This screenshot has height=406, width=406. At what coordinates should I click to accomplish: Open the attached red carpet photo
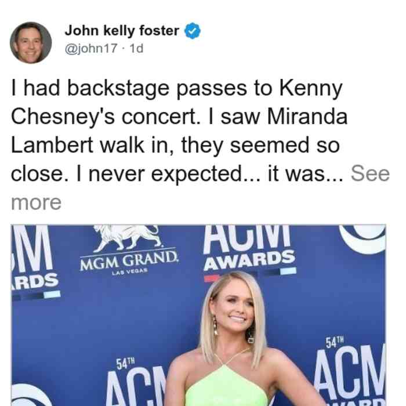pyautogui.click(x=198, y=315)
